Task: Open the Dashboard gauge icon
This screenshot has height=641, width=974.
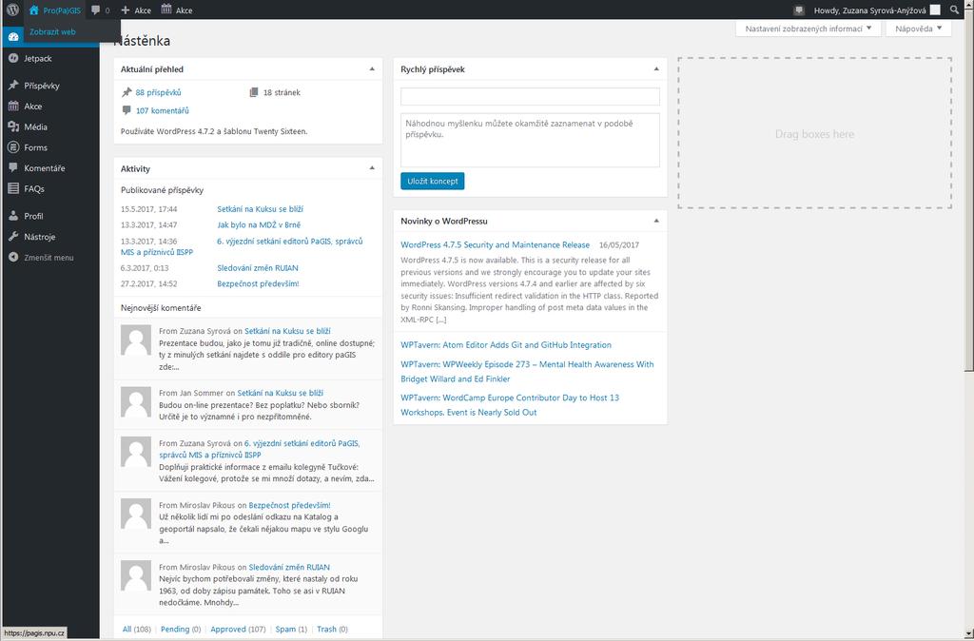Action: pos(13,37)
